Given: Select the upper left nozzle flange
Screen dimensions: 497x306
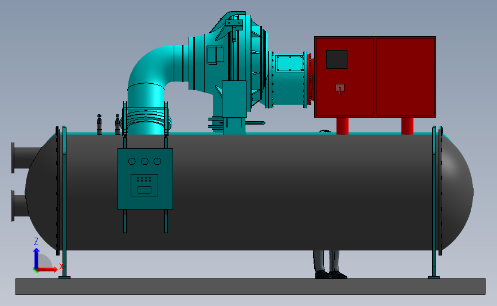Looking at the screenshot, I should tap(13, 158).
